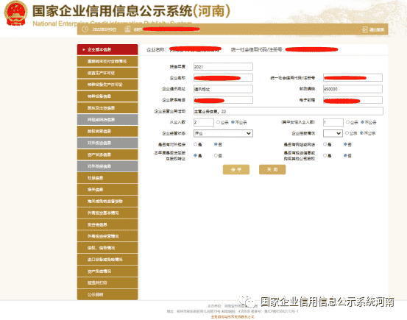Click the 企业通信地址 address field
Viewport: 407px width, 320px height.
[223, 89]
